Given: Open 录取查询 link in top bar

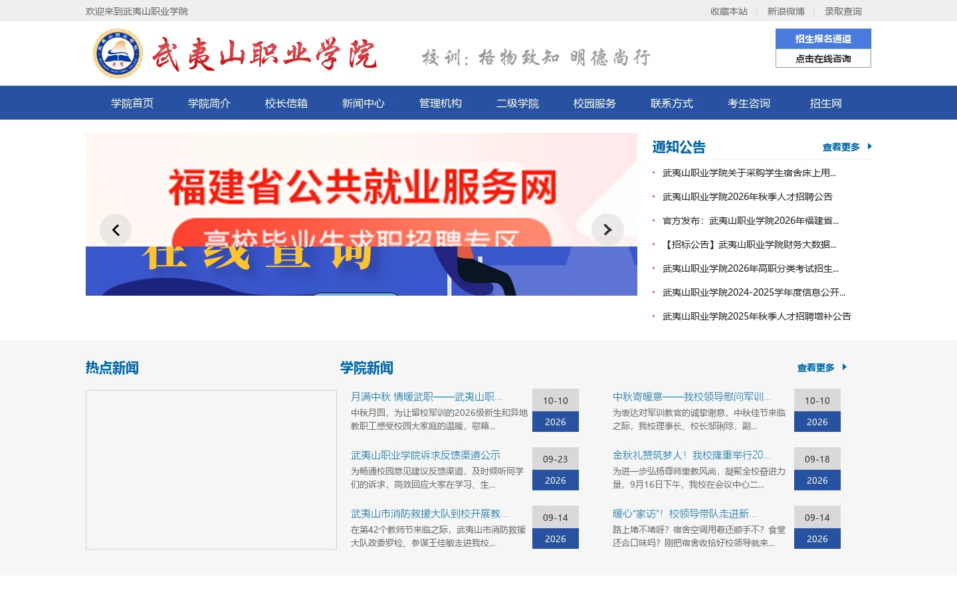Looking at the screenshot, I should (x=843, y=11).
